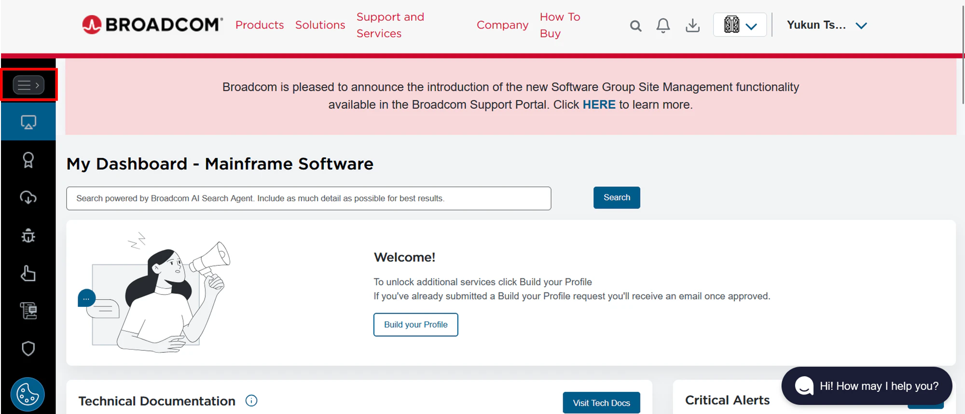Click the megaphone woman welcome illustration
The image size is (965, 414).
(x=154, y=292)
